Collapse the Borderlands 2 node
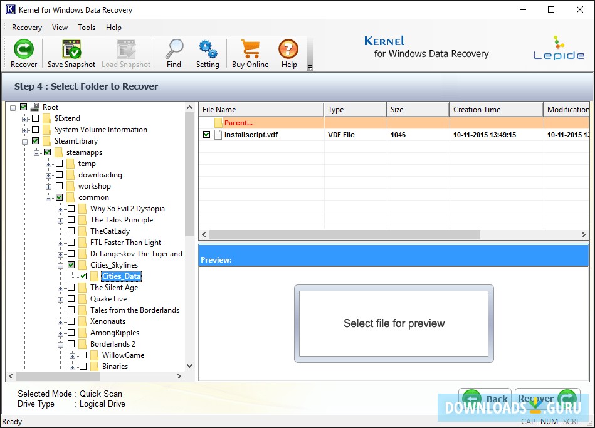 pyautogui.click(x=60, y=345)
